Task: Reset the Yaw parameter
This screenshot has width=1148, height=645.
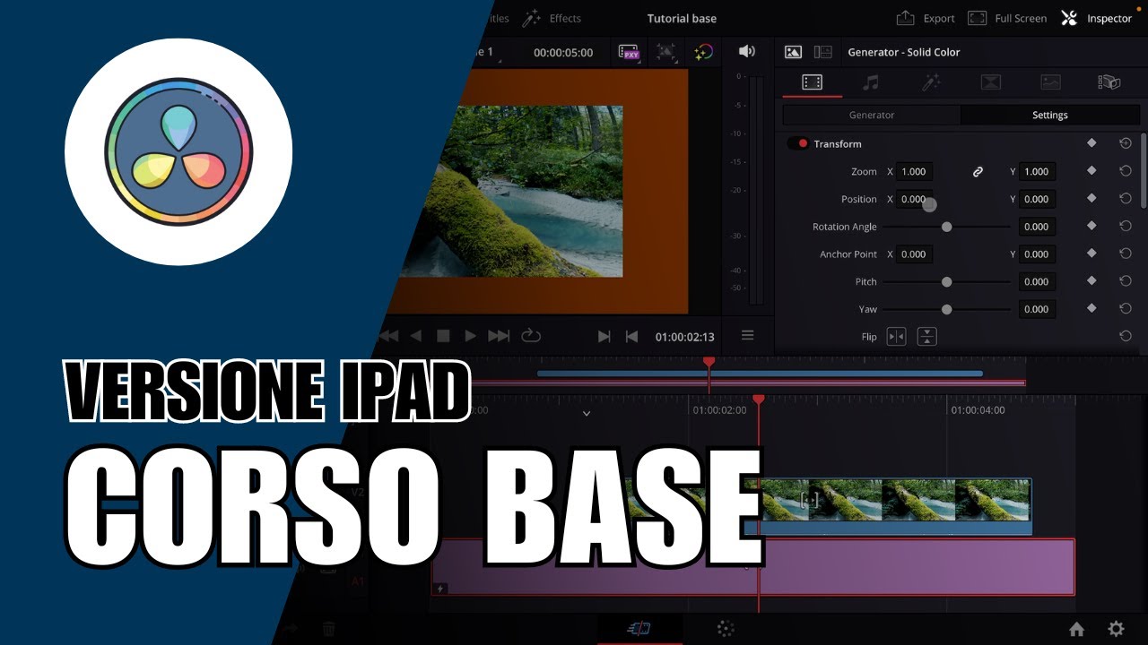Action: coord(1125,309)
